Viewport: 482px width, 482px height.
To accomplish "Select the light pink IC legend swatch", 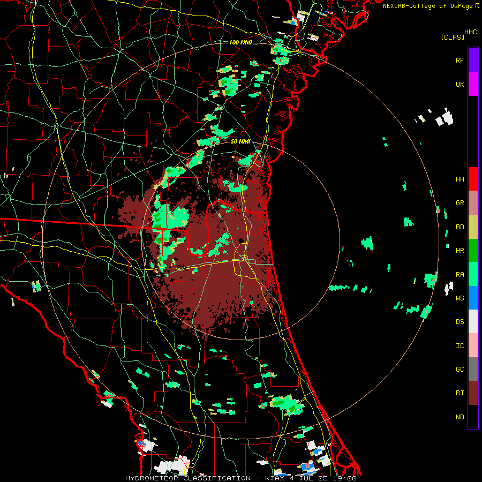I will pos(473,345).
